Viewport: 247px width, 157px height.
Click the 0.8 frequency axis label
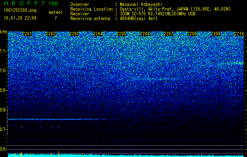pyautogui.click(x=3, y=110)
